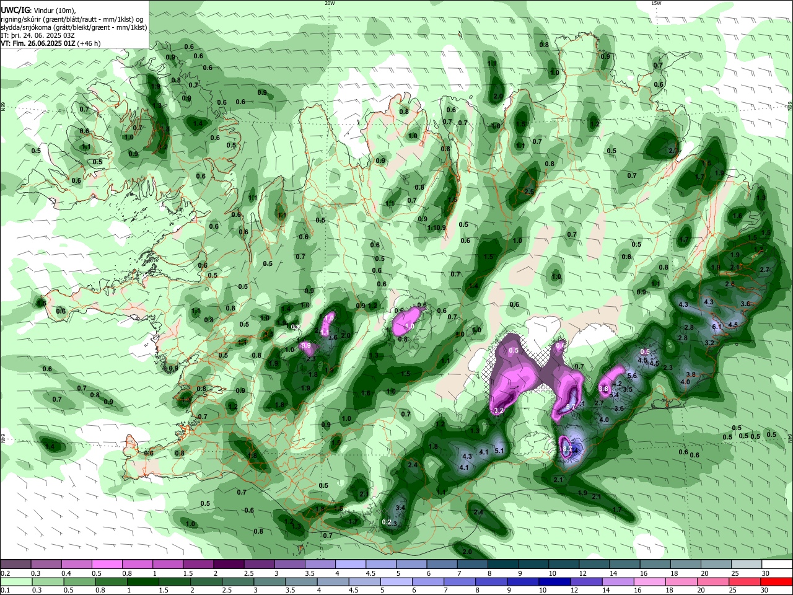Select the lower legend swatch labeled 0.5
This screenshot has width=793, height=595.
click(x=80, y=582)
